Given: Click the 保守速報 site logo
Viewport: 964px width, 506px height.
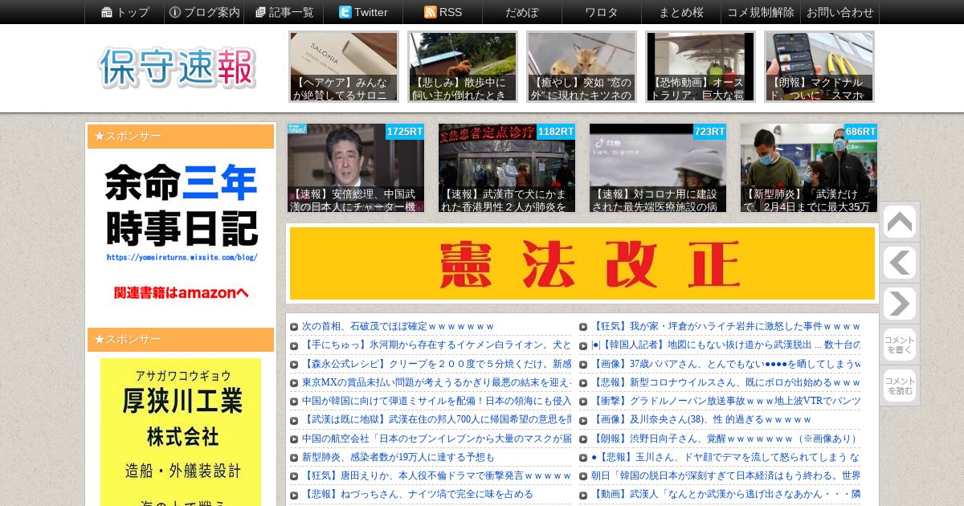Looking at the screenshot, I should click(178, 67).
